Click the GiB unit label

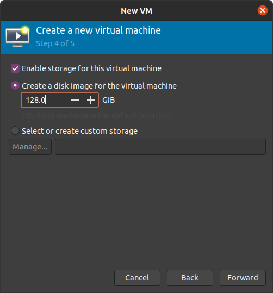(x=109, y=100)
